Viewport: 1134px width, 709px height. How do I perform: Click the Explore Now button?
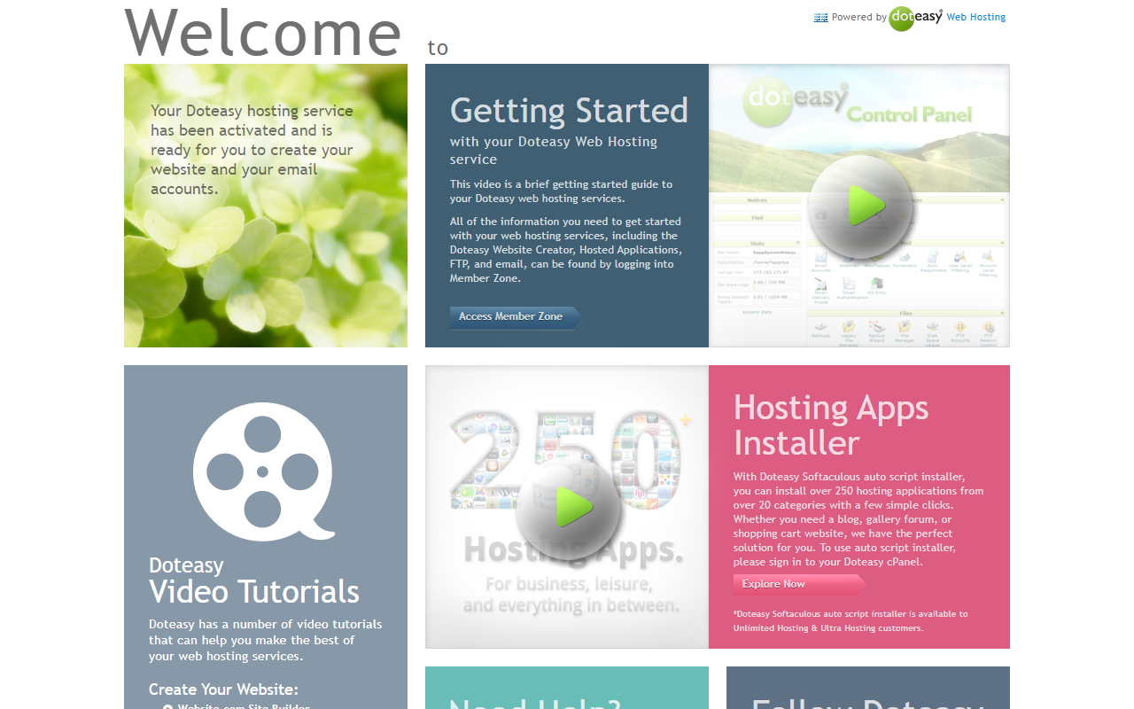[x=799, y=584]
